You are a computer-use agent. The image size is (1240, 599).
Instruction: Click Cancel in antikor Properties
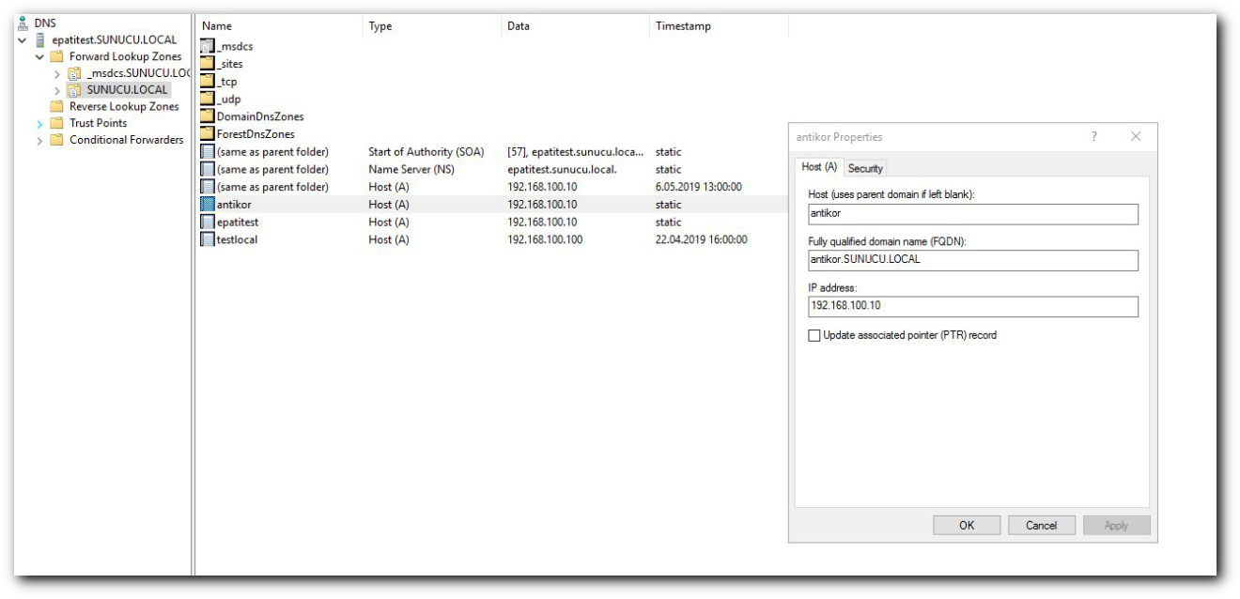coord(1042,526)
